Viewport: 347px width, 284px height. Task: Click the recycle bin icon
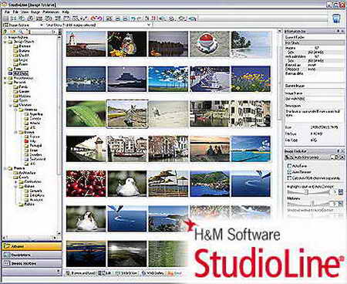pos(336,19)
